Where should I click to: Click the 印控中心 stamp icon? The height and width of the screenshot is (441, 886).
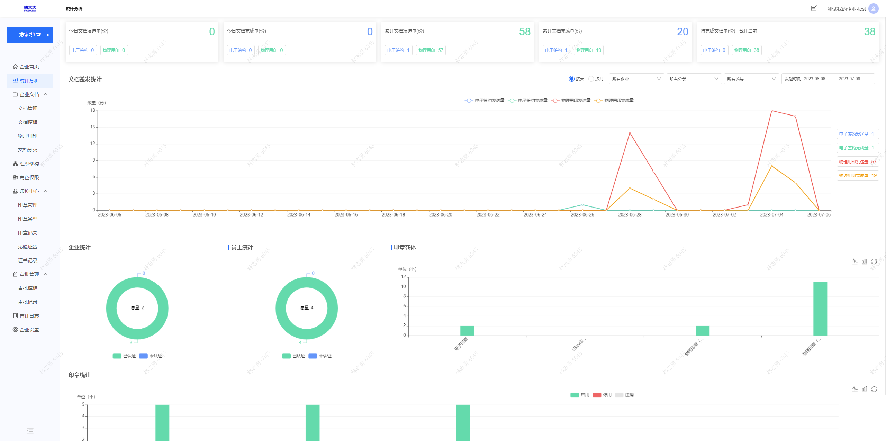(x=15, y=191)
